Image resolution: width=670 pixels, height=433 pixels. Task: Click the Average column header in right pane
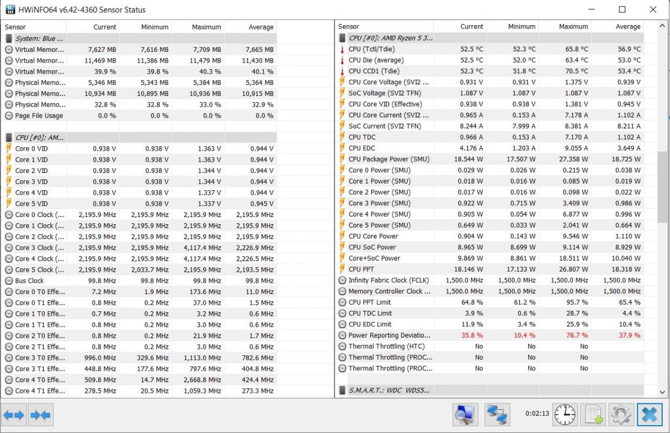click(x=617, y=27)
